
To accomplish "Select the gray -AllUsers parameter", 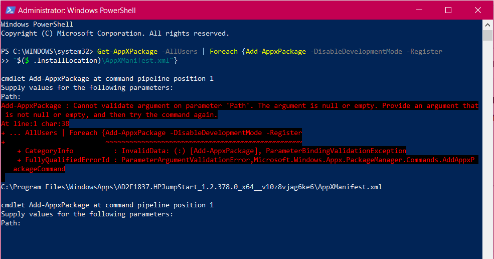I will [180, 51].
